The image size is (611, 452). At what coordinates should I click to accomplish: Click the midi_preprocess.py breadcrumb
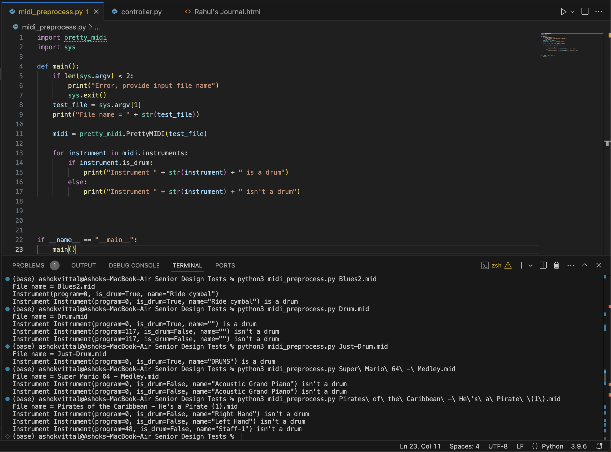[54, 27]
